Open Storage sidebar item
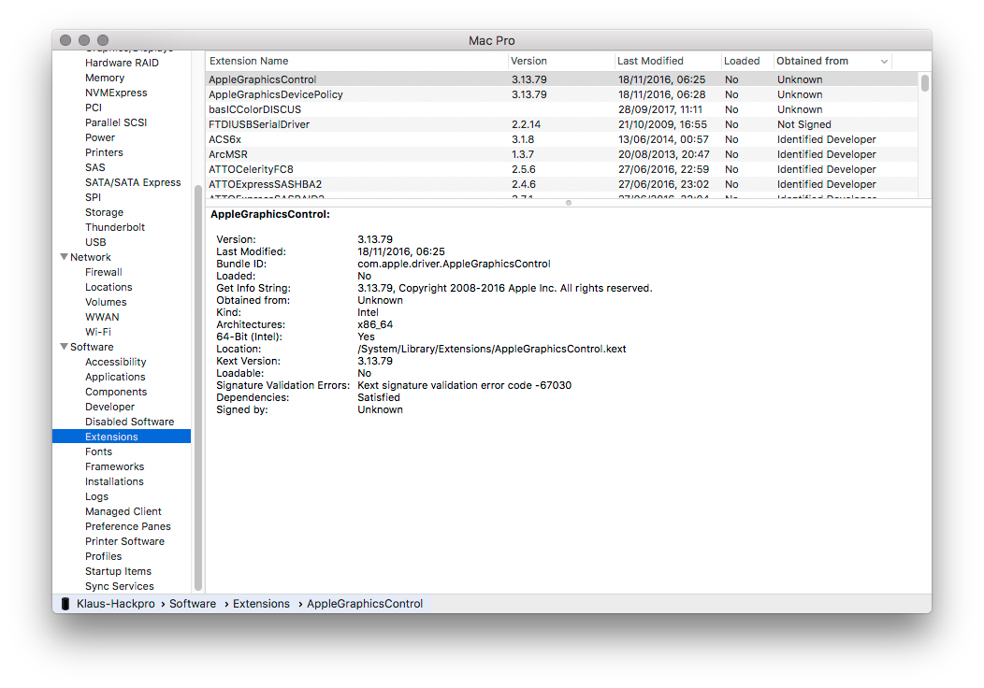 104,212
